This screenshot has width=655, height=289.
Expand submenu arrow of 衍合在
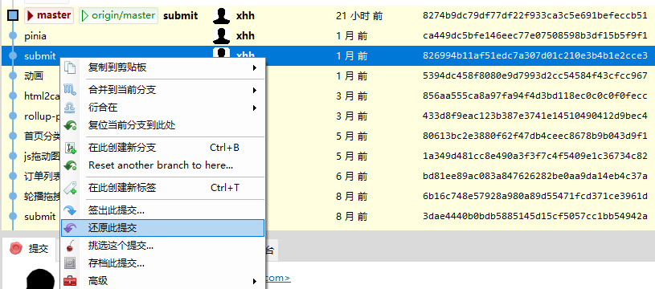(255, 108)
